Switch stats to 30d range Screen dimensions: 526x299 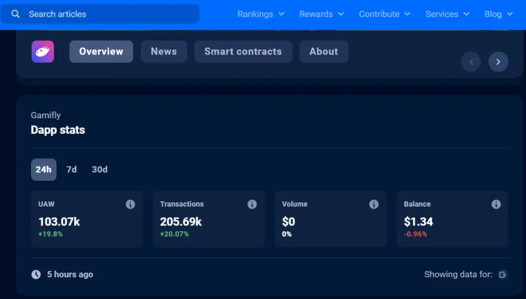100,169
